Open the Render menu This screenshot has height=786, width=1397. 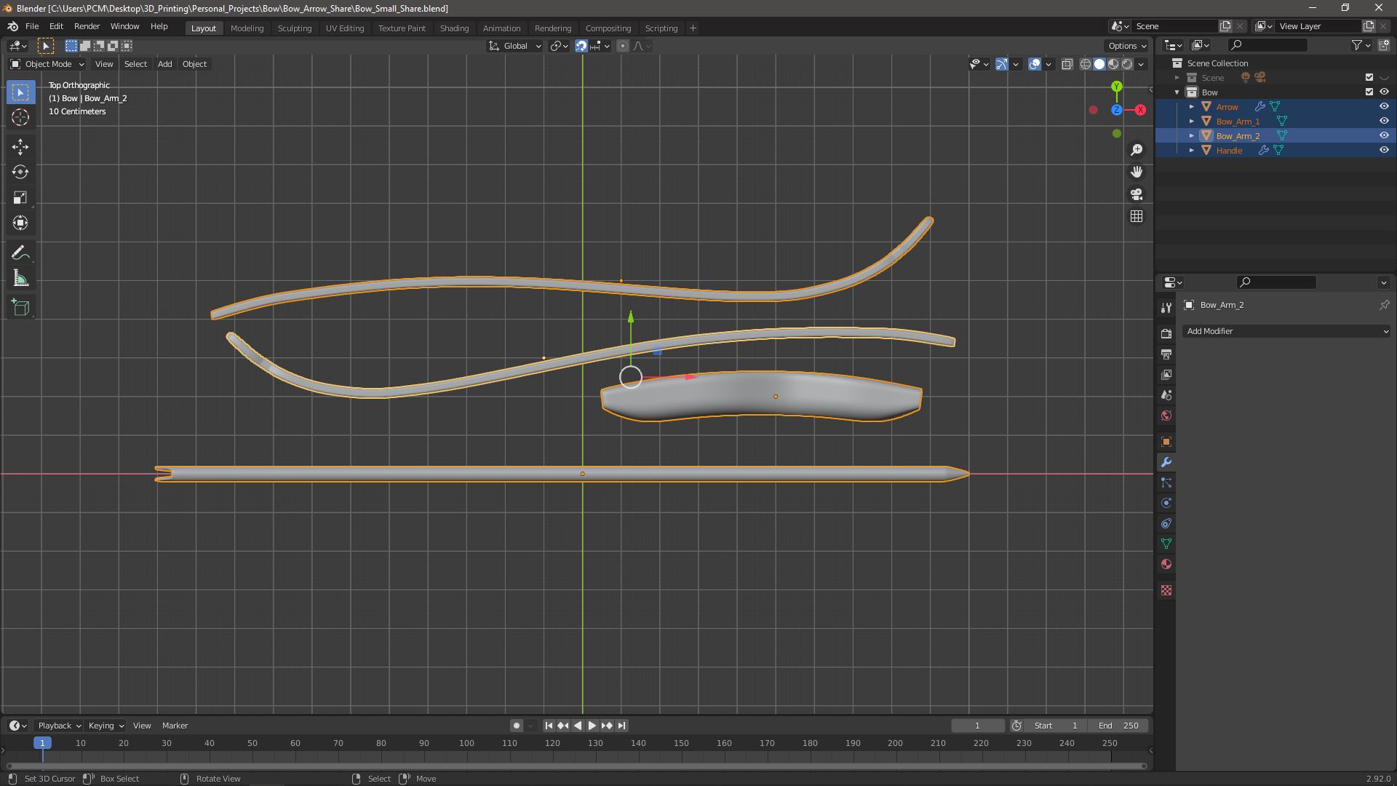(87, 26)
